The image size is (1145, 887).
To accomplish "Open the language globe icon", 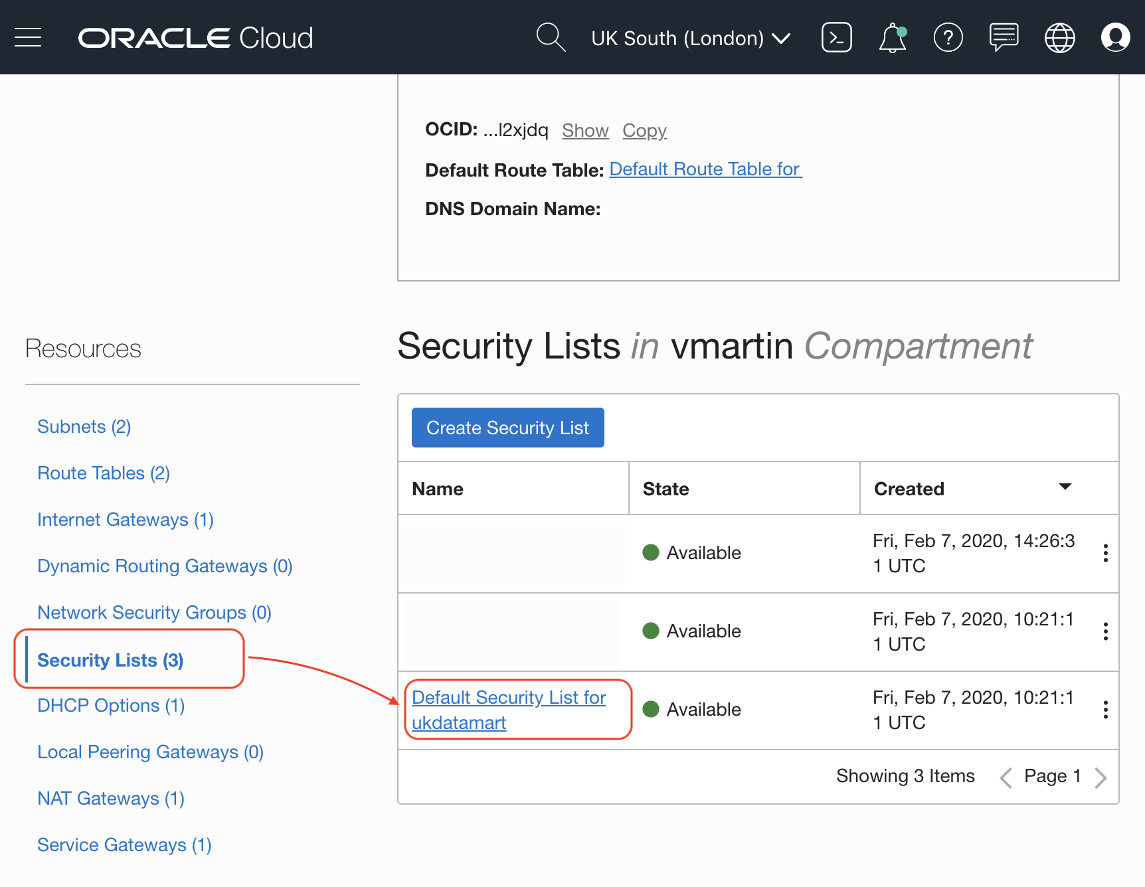I will coord(1059,37).
